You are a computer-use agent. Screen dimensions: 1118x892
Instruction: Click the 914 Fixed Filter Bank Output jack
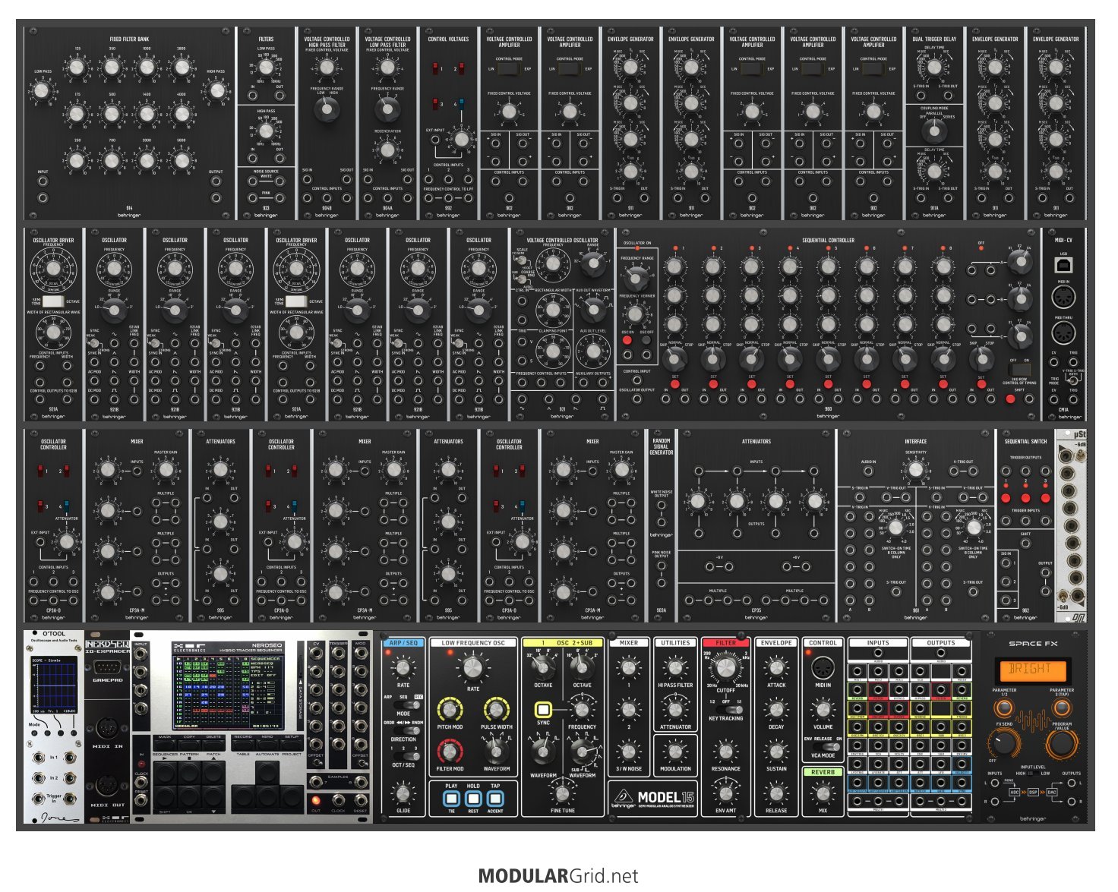click(216, 181)
